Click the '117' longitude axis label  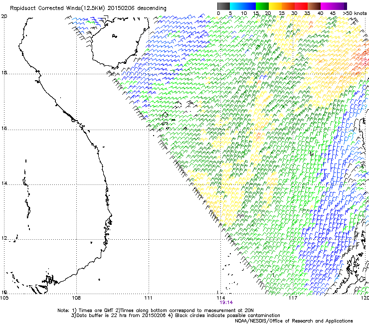[293, 298]
